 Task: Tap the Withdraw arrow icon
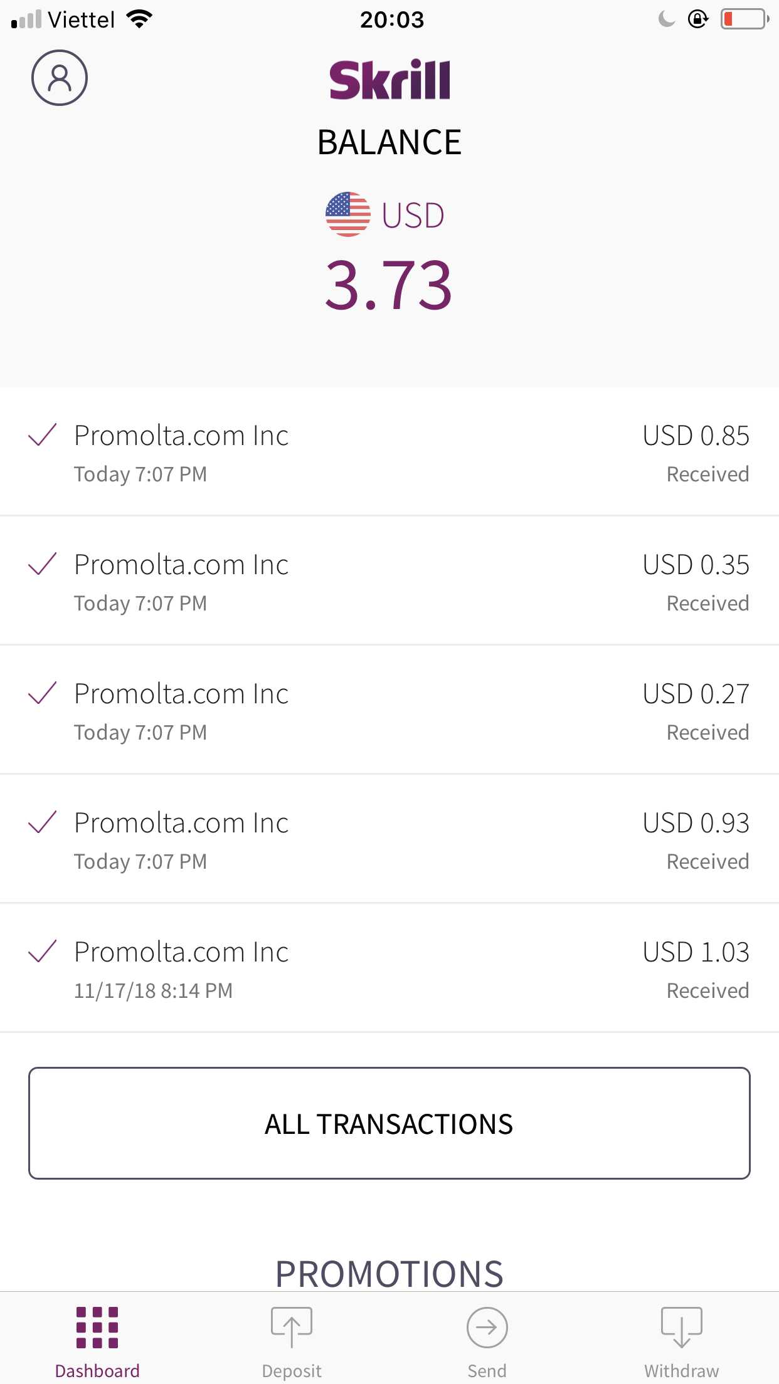pos(681,1327)
